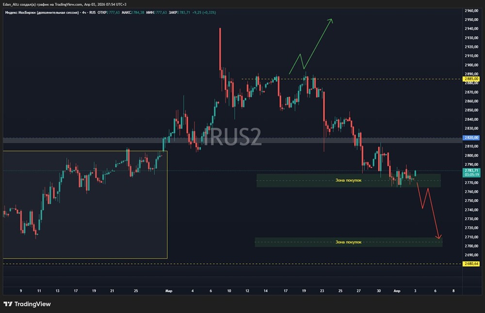The width and height of the screenshot is (485, 313).
Task: Click the date label 27 on time axis
Action: point(358,291)
